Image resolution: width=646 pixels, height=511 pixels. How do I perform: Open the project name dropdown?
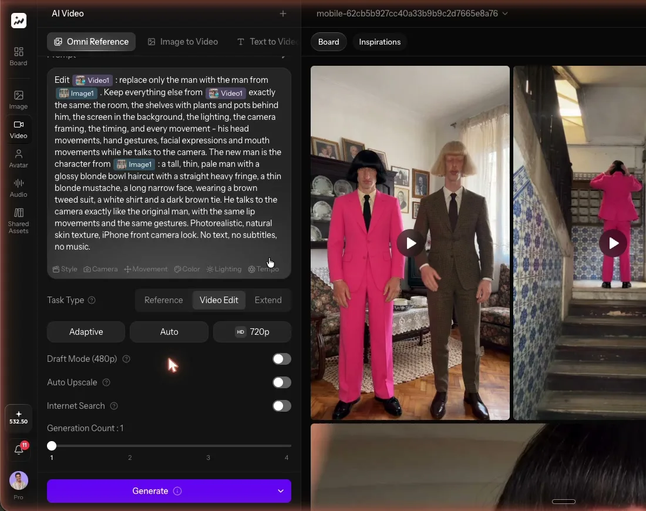[x=412, y=14]
